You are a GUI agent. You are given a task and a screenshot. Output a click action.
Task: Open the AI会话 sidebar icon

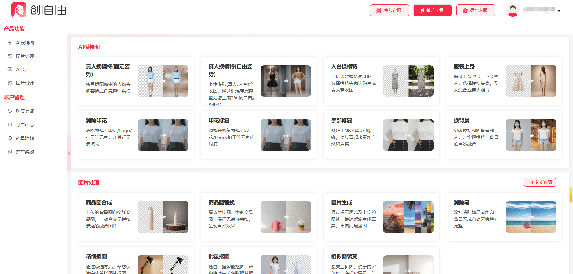tap(10, 69)
